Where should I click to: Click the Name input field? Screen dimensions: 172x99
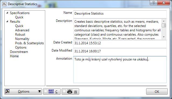tap(120, 14)
